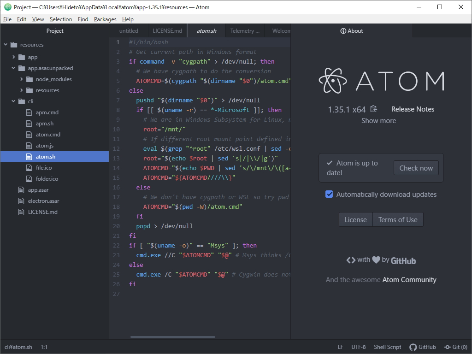Click the clipboard icon to copy version

[373, 109]
